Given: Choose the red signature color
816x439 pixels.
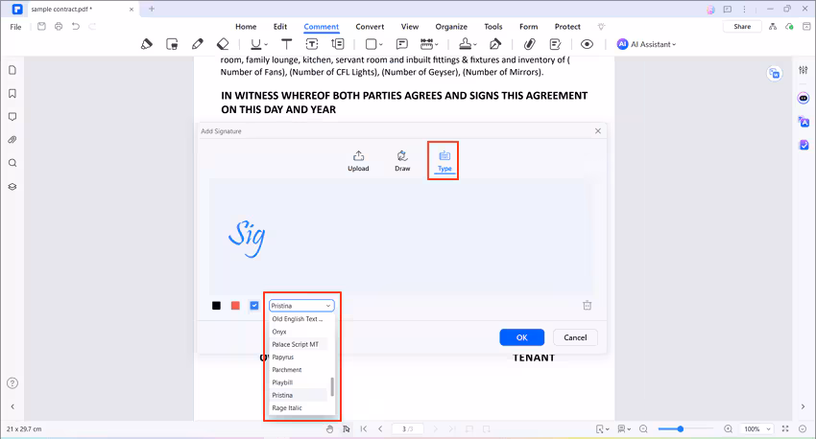Looking at the screenshot, I should tap(235, 306).
